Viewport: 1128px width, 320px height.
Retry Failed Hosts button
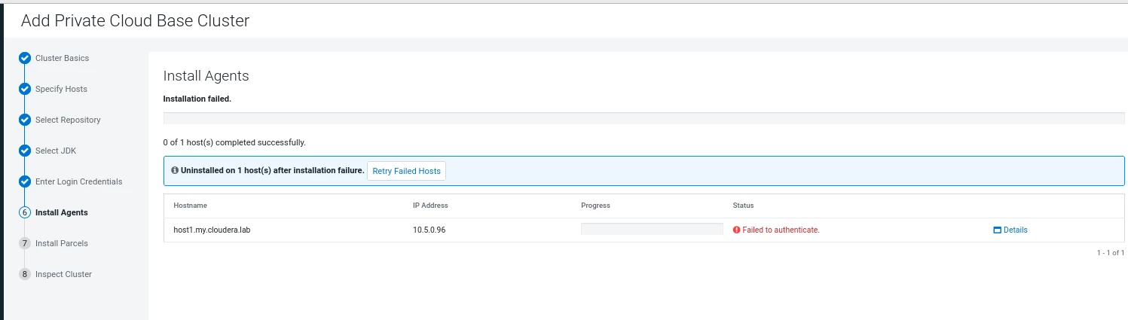[x=406, y=171]
